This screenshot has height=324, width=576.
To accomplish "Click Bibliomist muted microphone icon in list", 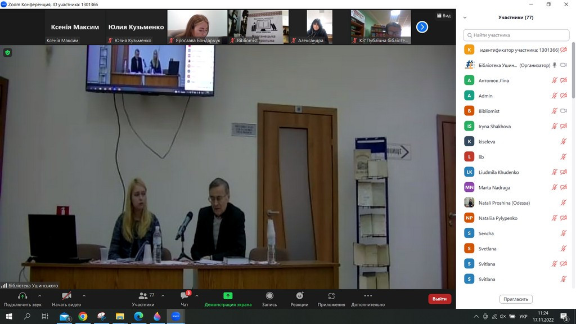I will pyautogui.click(x=554, y=111).
